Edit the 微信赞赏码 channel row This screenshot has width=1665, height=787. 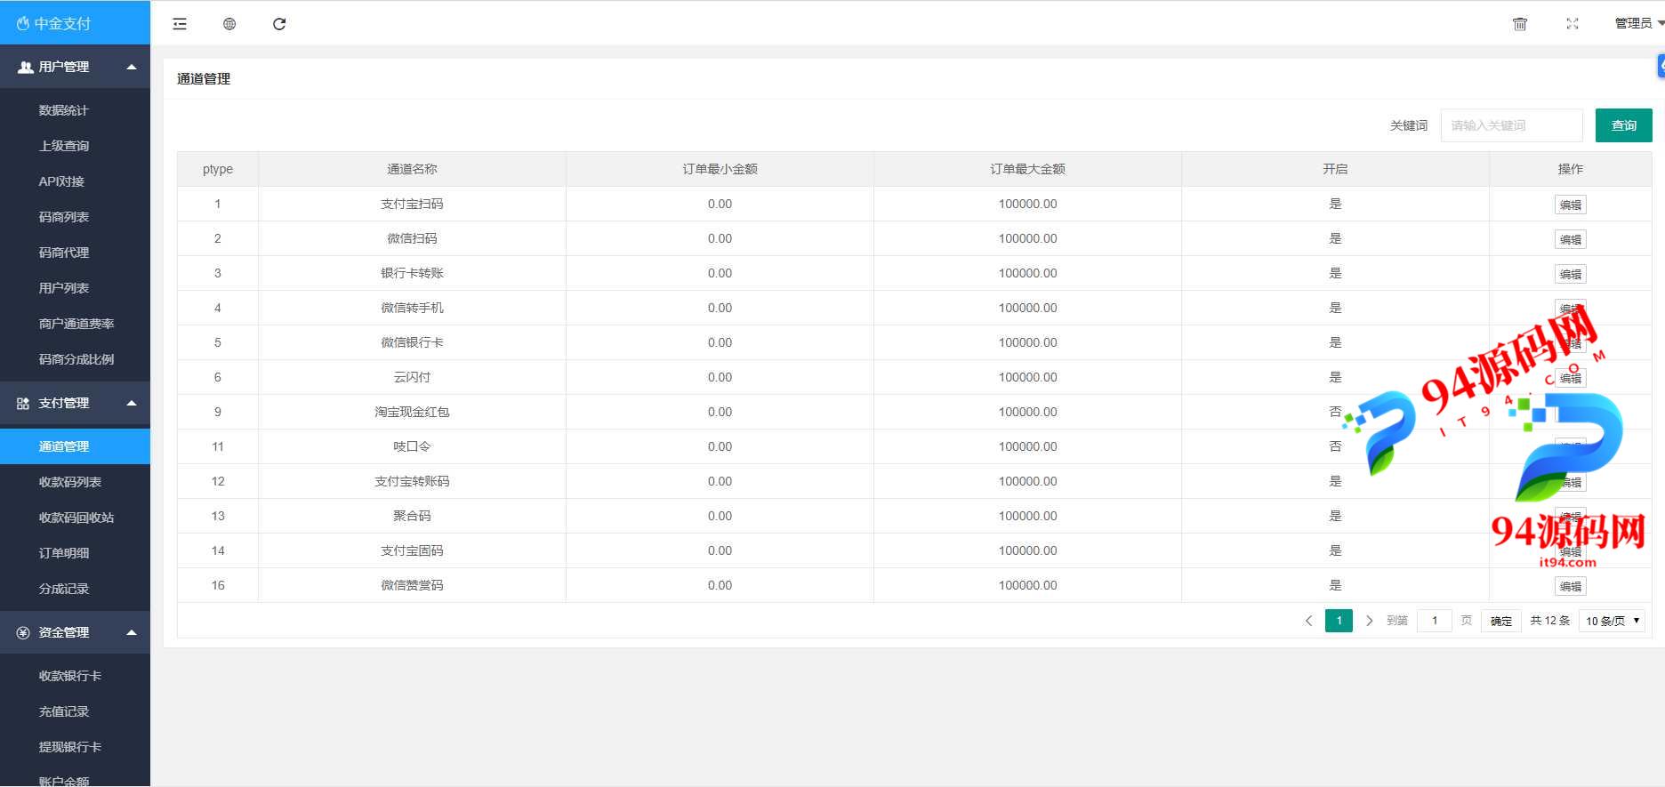coord(1570,586)
